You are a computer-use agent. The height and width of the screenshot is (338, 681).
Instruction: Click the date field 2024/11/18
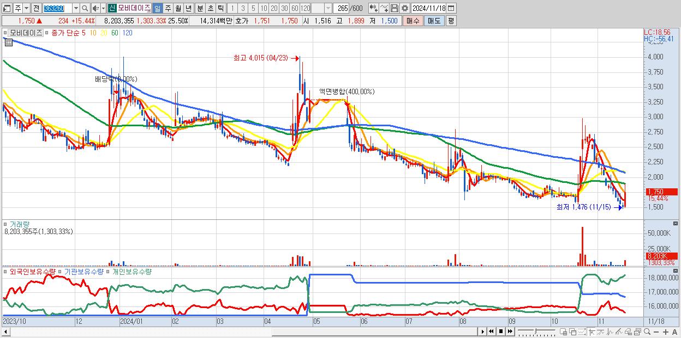[429, 8]
